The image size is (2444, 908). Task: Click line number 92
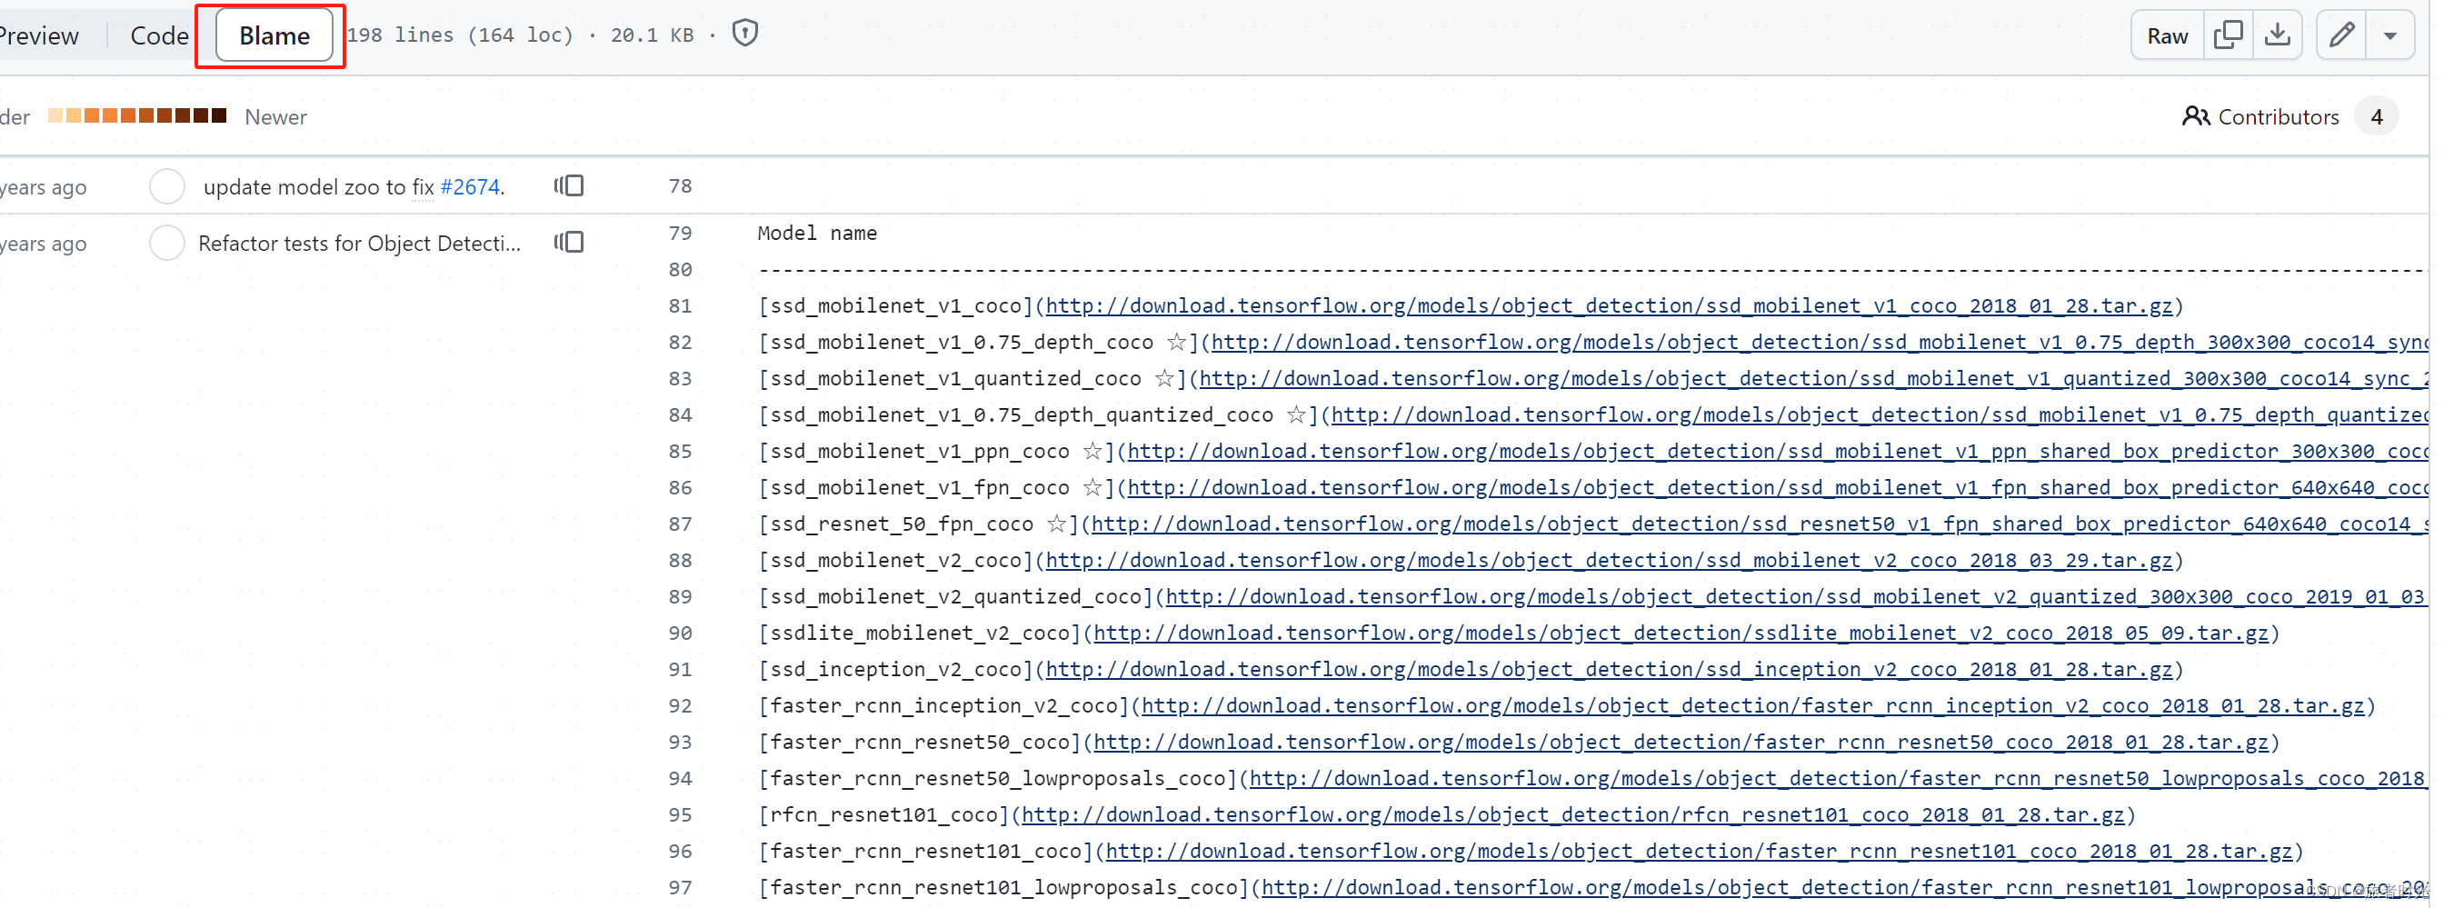[680, 706]
